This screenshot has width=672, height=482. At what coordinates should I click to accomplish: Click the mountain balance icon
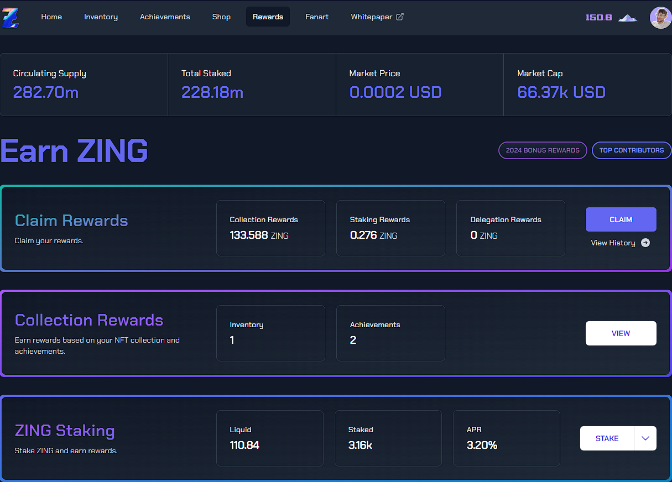coord(627,18)
